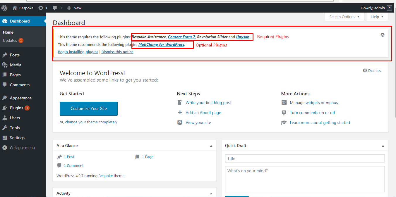Select the Home submenu item
The image size is (396, 197).
click(8, 32)
